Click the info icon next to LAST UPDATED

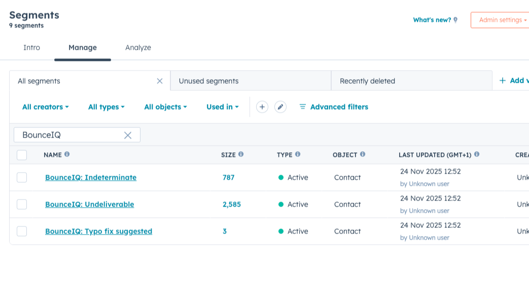click(x=477, y=154)
